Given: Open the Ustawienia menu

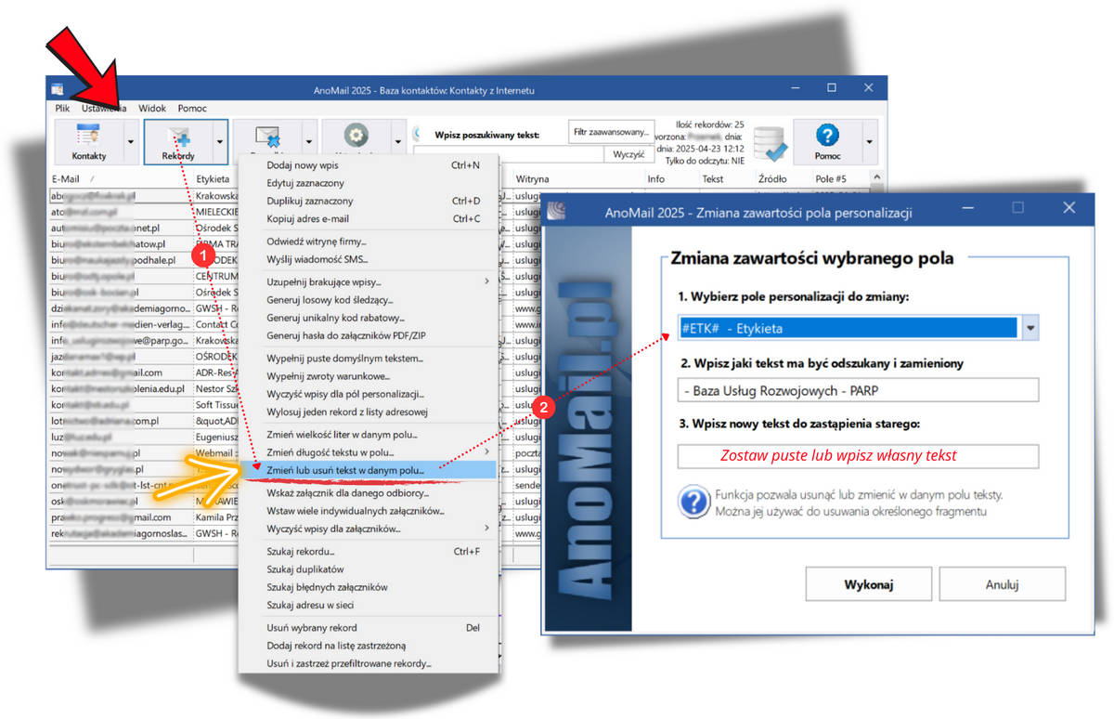Looking at the screenshot, I should (x=104, y=109).
